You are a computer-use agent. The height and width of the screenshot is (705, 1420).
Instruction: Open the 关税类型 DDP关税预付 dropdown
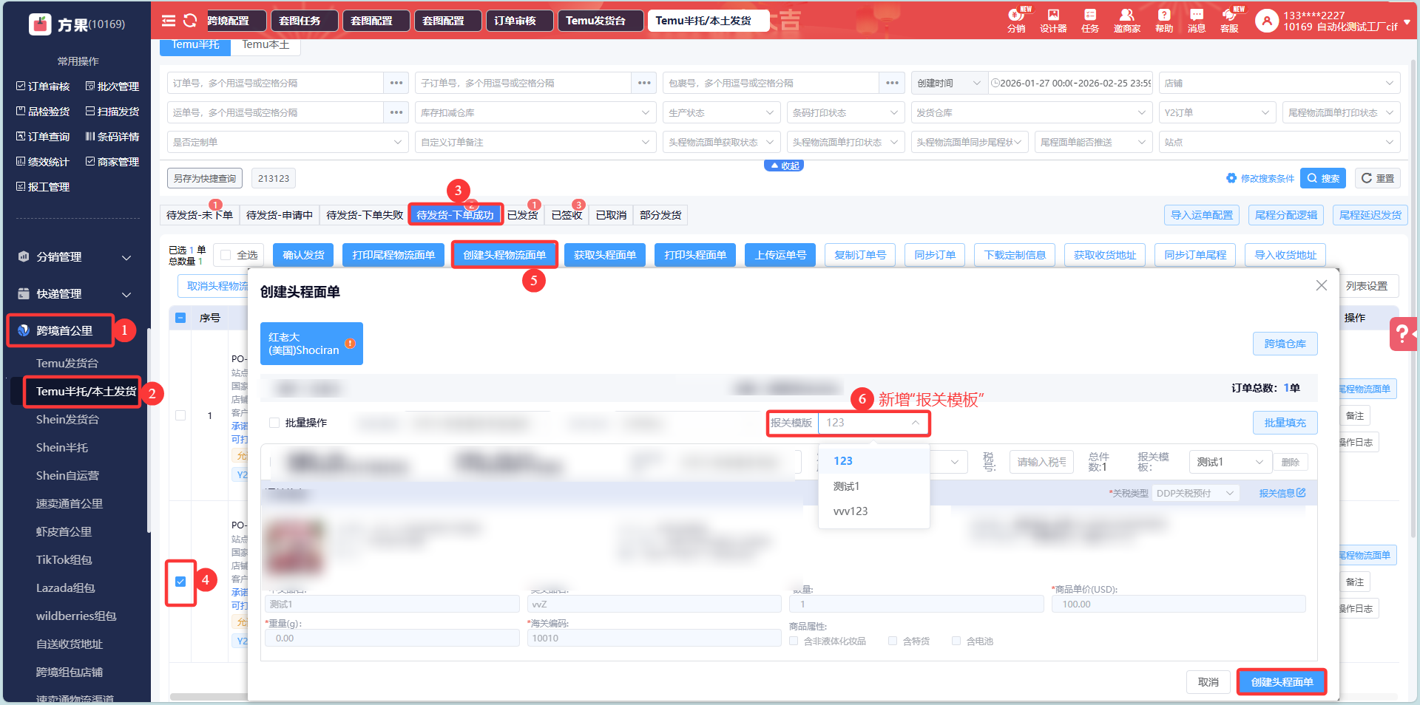pos(1195,493)
